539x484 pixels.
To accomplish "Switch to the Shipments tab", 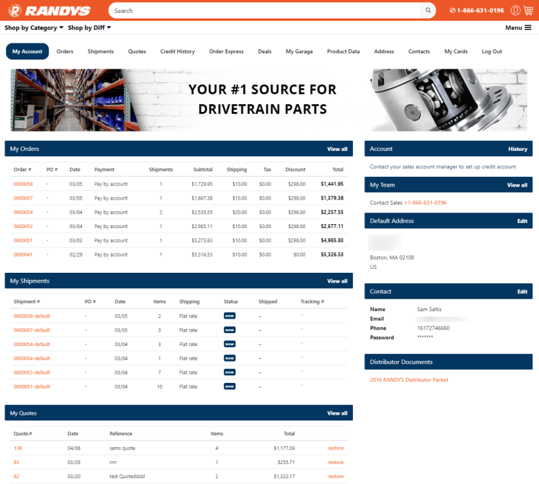I will pyautogui.click(x=101, y=51).
